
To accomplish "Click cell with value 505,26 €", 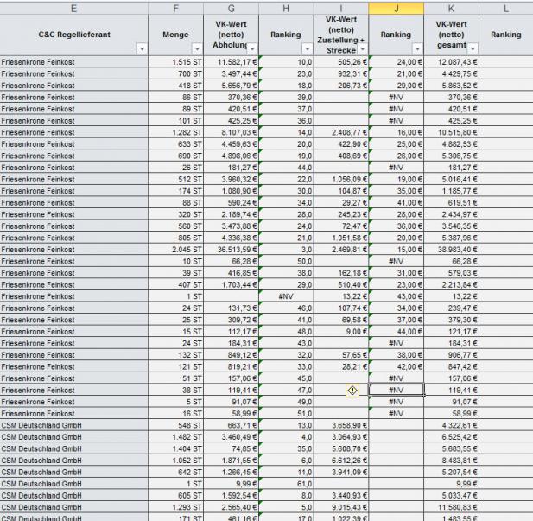I will pyautogui.click(x=341, y=62).
